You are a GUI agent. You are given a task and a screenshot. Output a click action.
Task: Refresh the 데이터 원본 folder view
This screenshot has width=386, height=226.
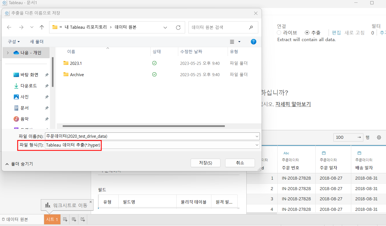pyautogui.click(x=178, y=27)
